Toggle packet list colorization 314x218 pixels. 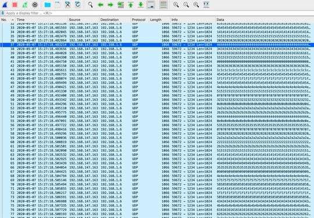click(163, 5)
